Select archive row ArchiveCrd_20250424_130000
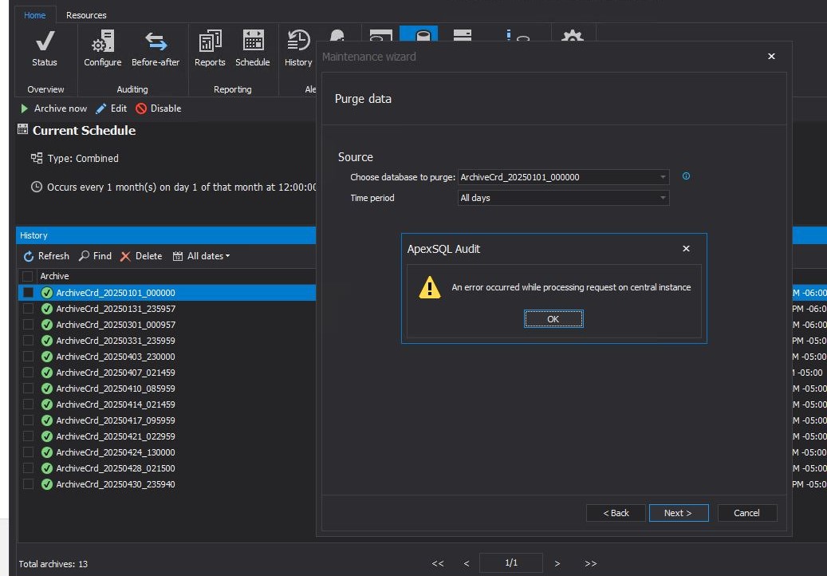 point(167,452)
